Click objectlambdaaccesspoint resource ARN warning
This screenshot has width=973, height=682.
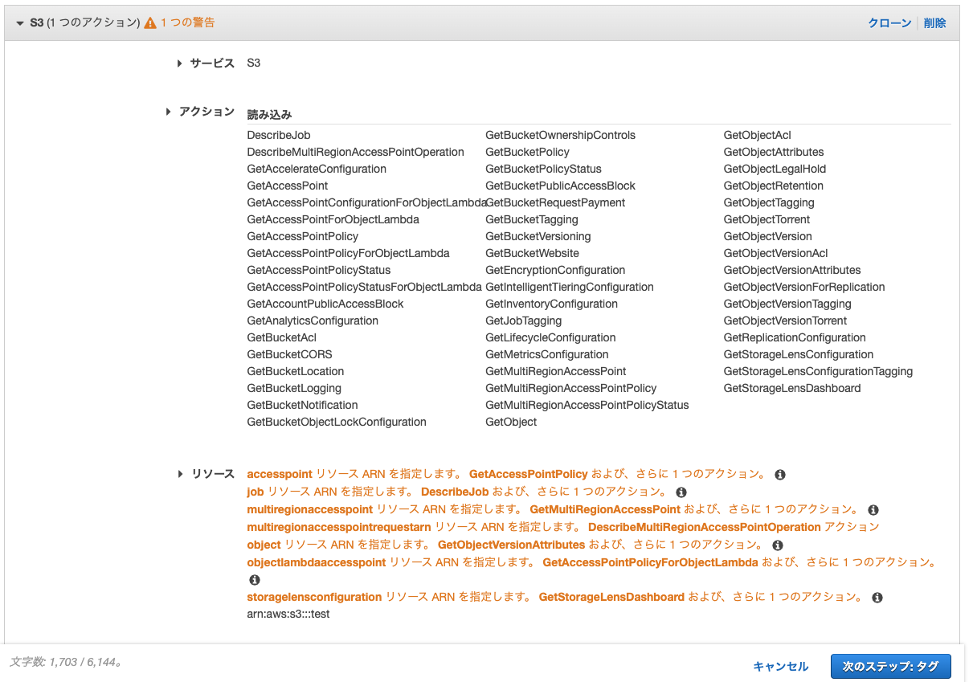592,562
